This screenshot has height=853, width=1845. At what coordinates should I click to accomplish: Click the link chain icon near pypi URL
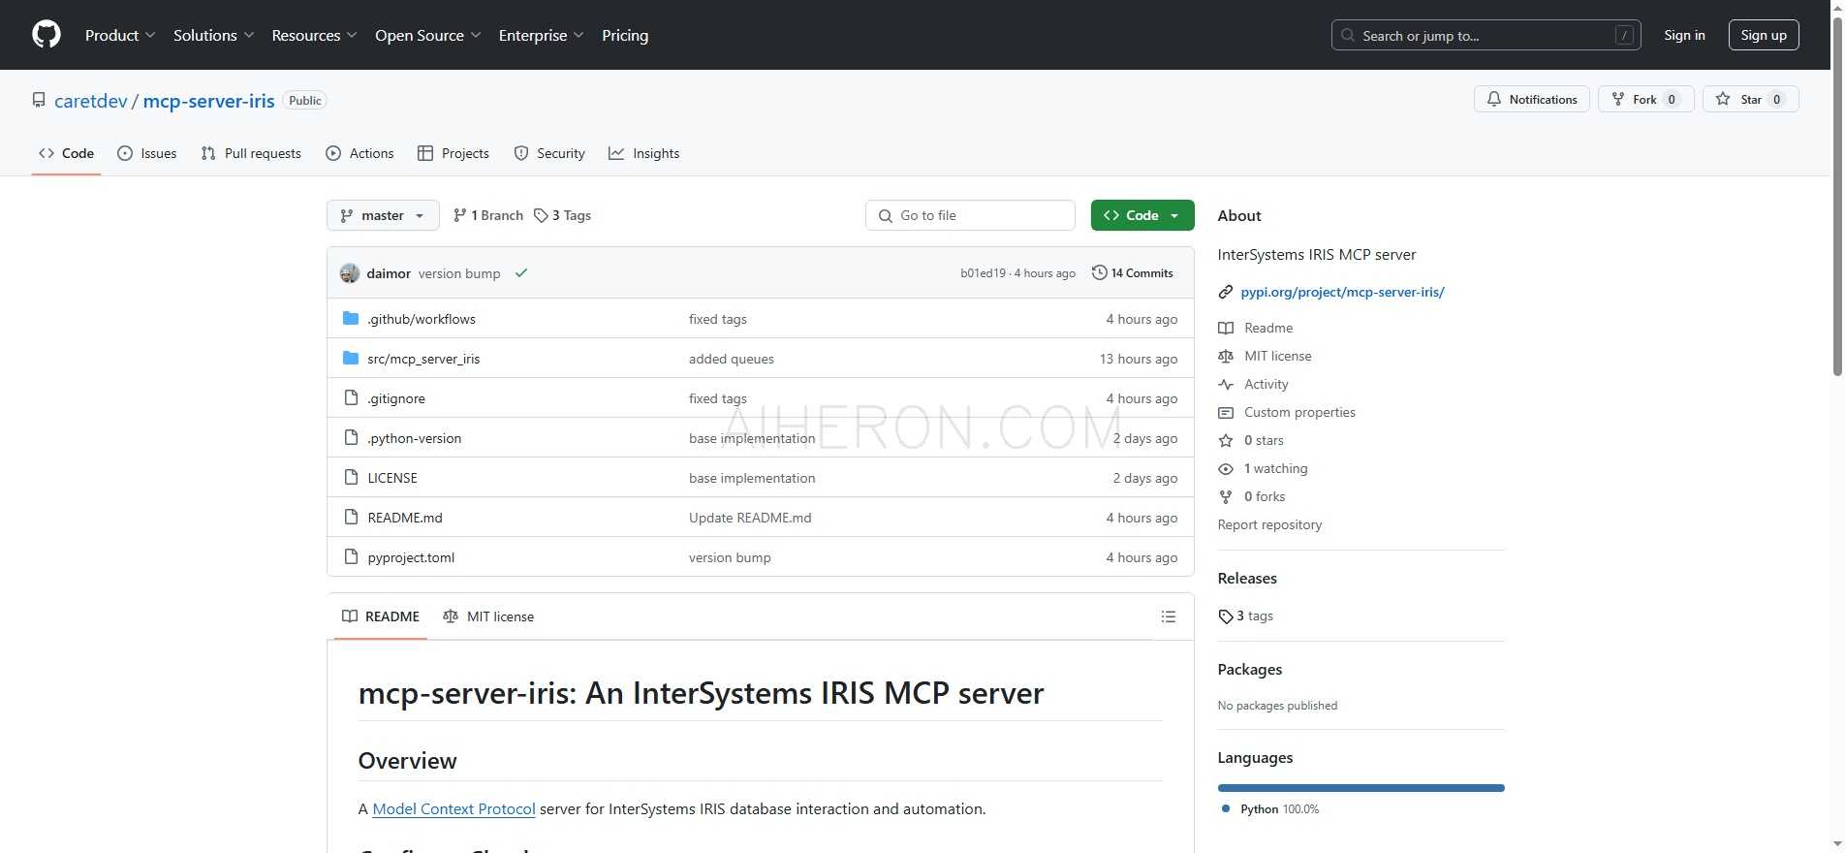1226,292
